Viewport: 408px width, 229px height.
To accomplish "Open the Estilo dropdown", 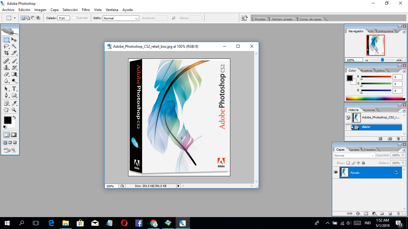I will pyautogui.click(x=121, y=18).
